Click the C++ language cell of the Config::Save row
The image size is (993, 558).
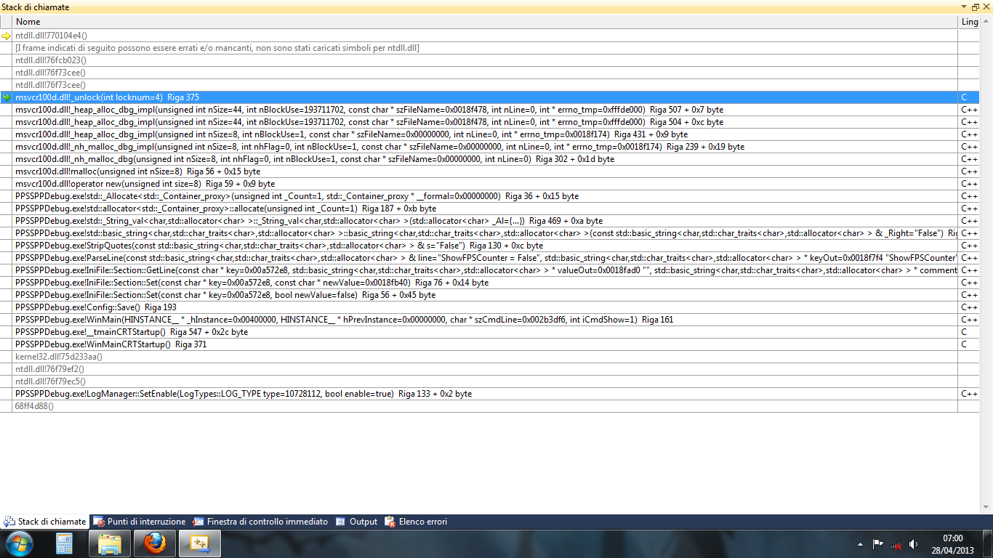970,307
